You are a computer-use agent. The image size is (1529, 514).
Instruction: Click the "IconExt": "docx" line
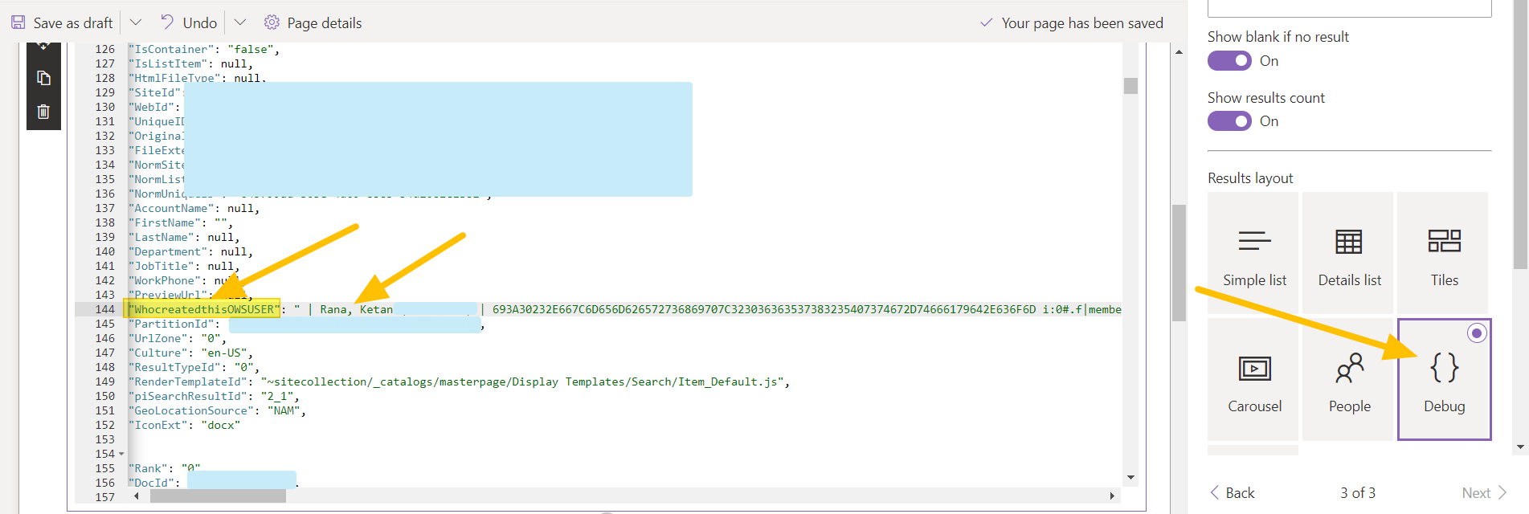(x=184, y=426)
